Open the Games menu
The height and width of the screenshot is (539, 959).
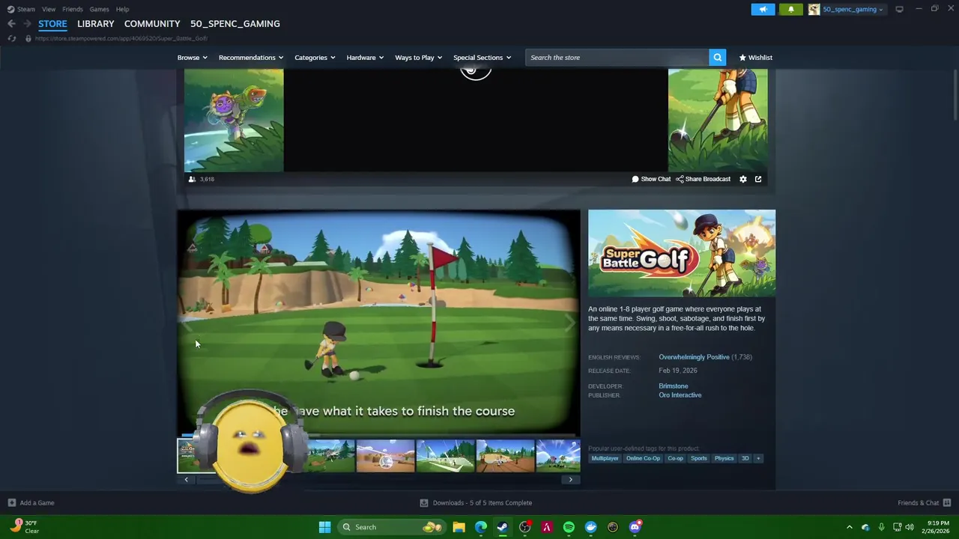coord(99,9)
